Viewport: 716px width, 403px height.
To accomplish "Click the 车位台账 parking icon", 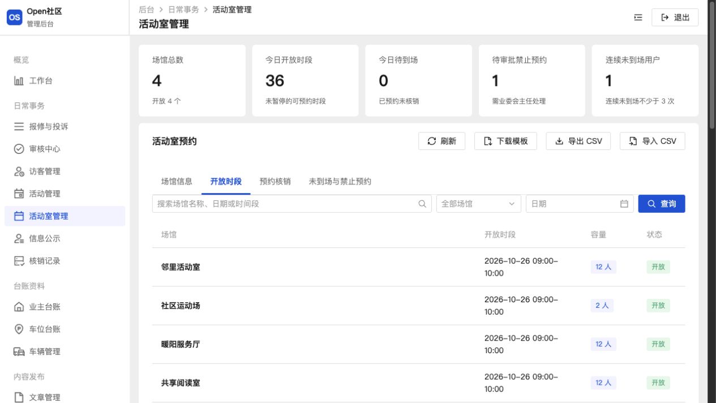I will tap(19, 329).
